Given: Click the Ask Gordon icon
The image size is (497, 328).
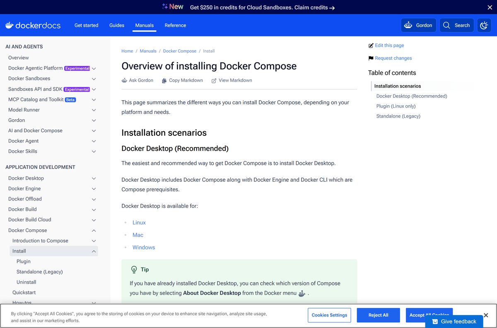Looking at the screenshot, I should click(124, 80).
